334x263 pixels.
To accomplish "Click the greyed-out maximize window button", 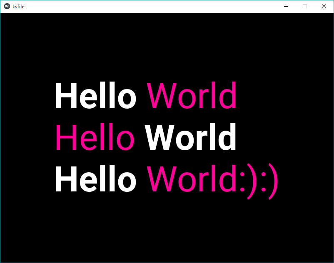I will [305, 6].
